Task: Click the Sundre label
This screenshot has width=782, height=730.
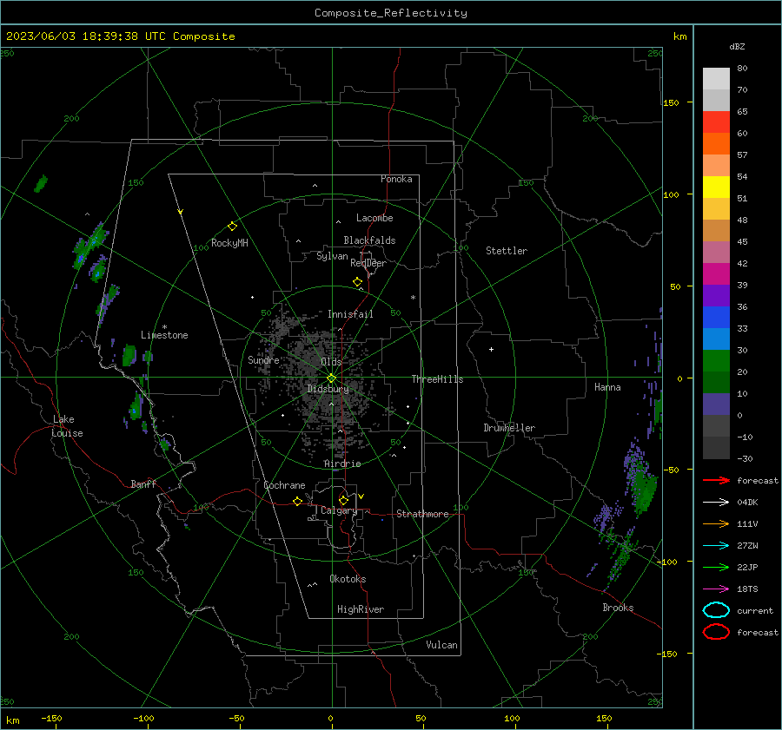Action: click(263, 359)
